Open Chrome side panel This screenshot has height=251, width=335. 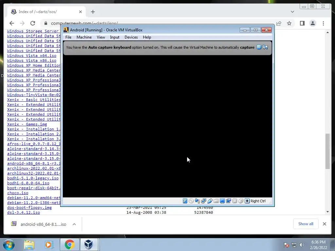tap(302, 23)
